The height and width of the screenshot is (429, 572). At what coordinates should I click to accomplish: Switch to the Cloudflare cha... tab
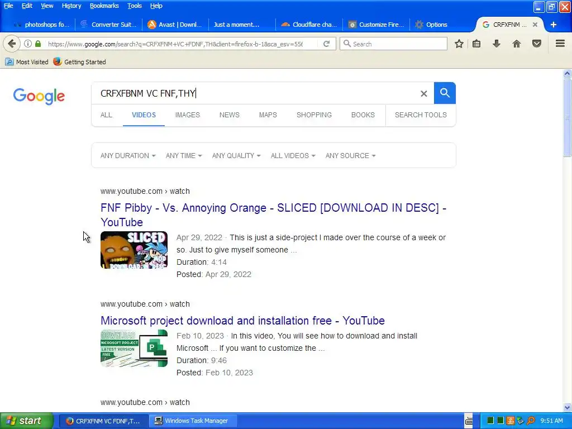point(309,25)
